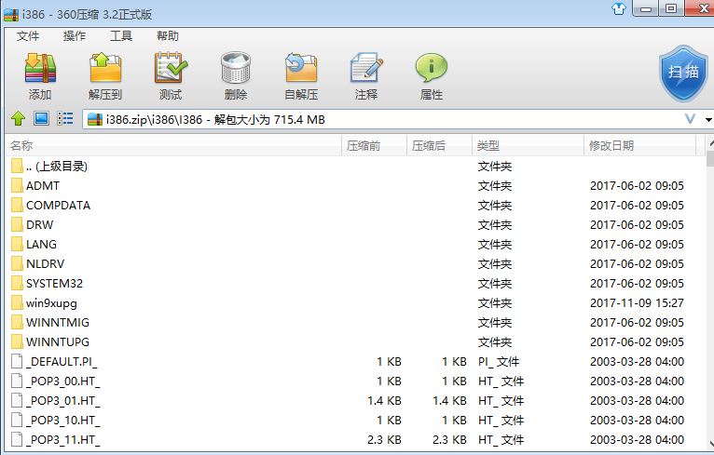The image size is (714, 455).
Task: Click the skin shirt icon in title bar
Action: pos(618,8)
